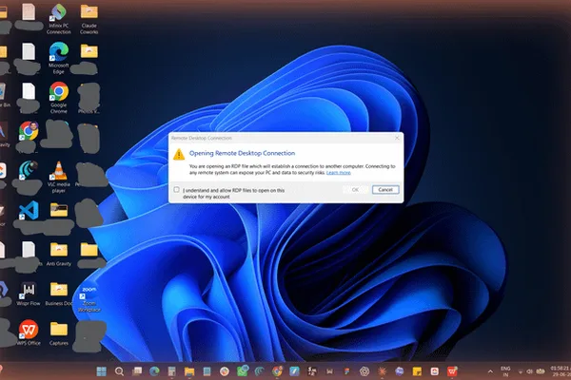Open Microsoft Edge from the taskbar
Screen dimensions: 571x380
(x=154, y=371)
